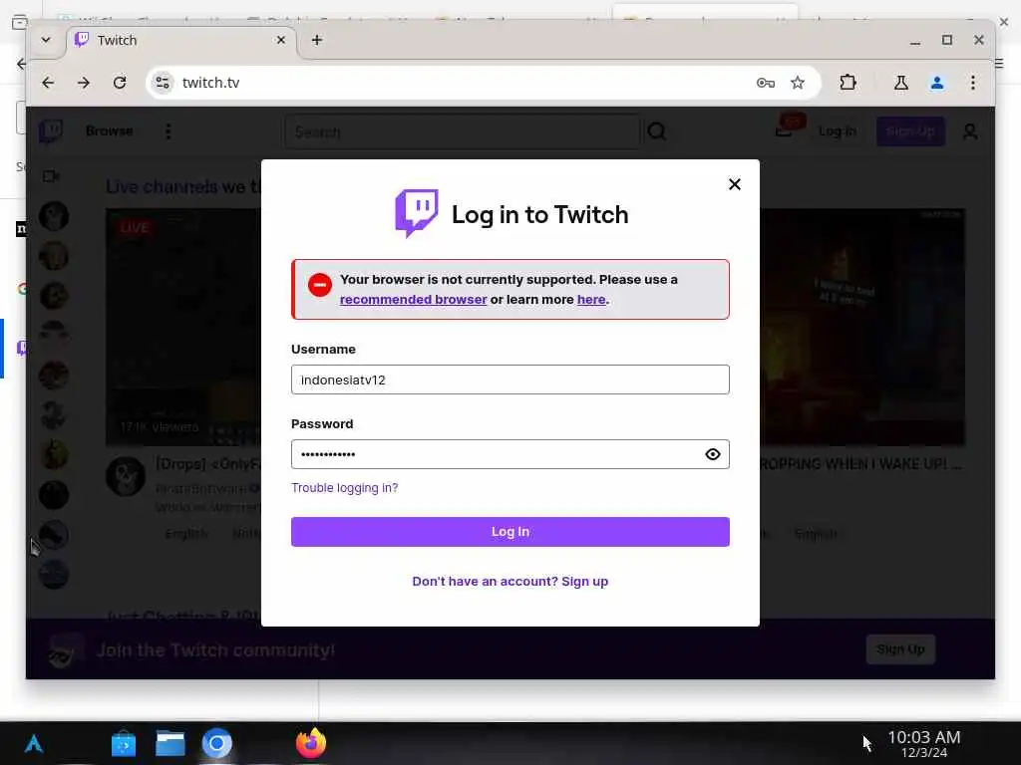The width and height of the screenshot is (1021, 765).
Task: Go back in browser history
Action: [48, 83]
